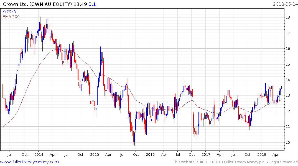Click the price axis value 17

point(287,33)
